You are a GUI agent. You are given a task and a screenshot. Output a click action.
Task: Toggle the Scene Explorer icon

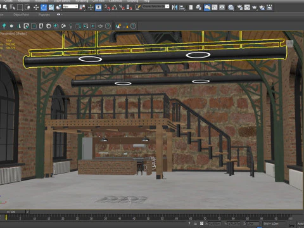pyautogui.click(x=191, y=8)
